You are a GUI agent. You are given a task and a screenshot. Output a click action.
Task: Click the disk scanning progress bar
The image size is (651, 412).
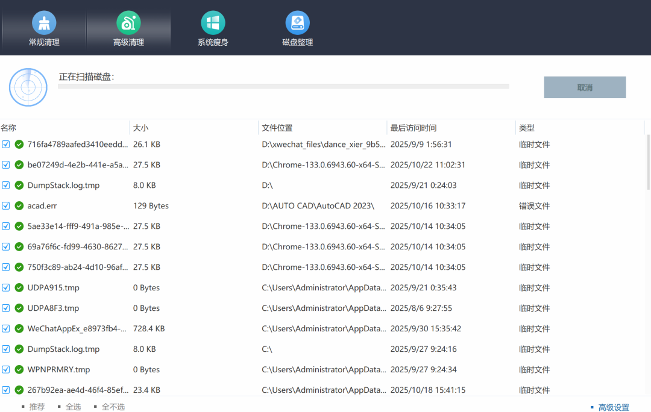click(283, 87)
